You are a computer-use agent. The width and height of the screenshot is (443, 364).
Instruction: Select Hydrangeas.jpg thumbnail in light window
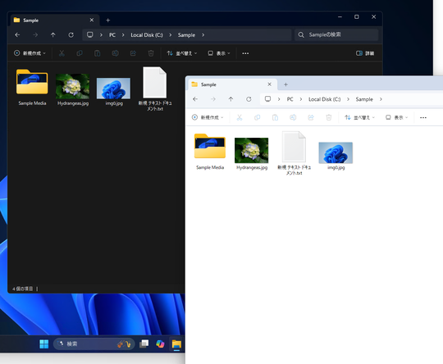click(252, 153)
